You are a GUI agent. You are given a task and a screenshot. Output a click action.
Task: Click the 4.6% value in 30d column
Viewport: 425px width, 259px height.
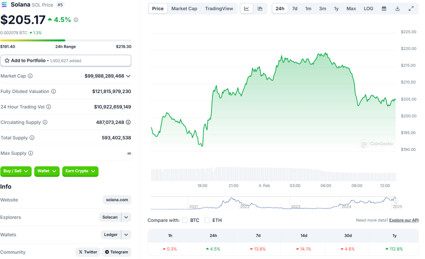tap(350, 249)
